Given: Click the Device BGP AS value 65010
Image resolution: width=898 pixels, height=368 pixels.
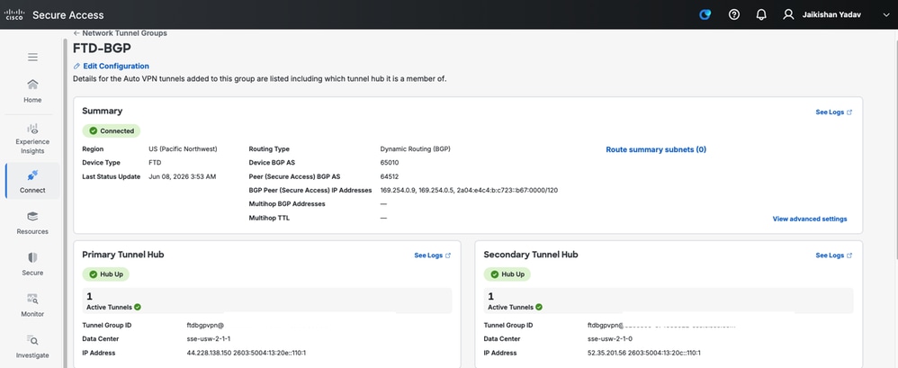Looking at the screenshot, I should pos(390,163).
